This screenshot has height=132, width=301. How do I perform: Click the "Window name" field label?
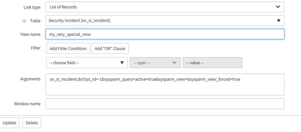point(27,104)
